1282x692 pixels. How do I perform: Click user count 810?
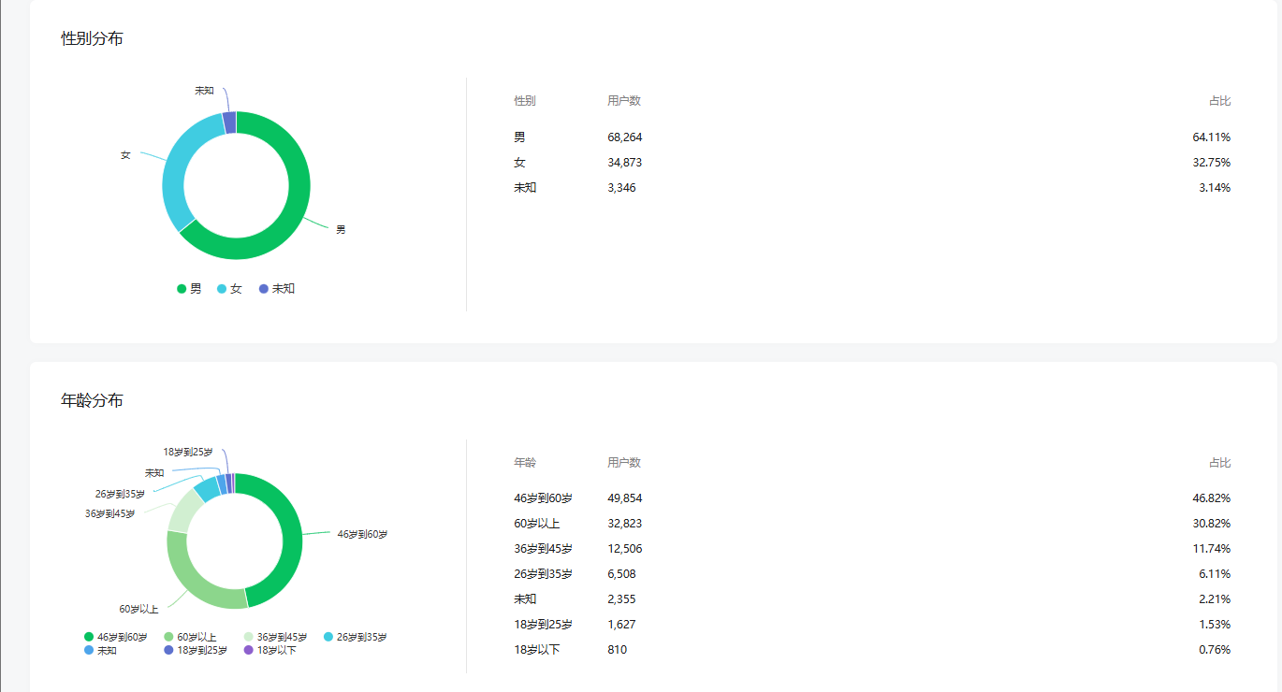coord(618,650)
